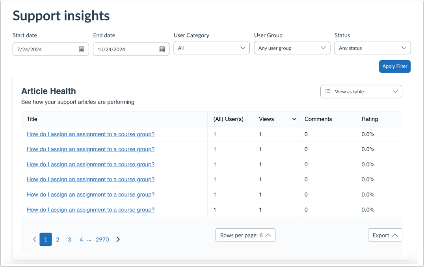Open the first article link about course groups

coord(90,134)
